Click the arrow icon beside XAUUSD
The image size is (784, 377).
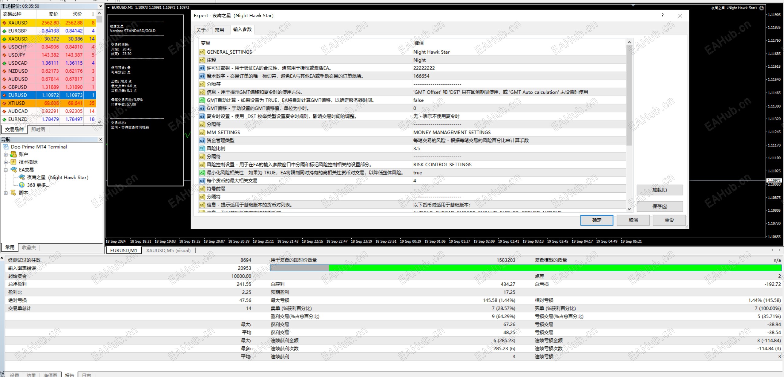click(x=4, y=23)
